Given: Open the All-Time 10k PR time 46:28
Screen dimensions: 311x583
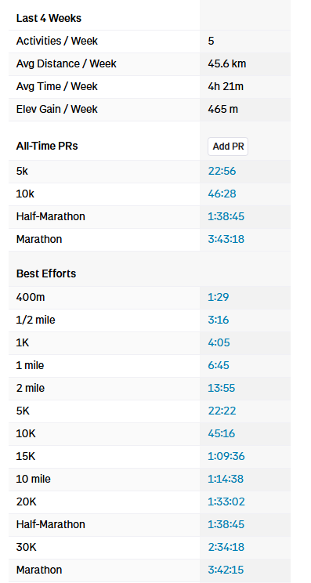Looking at the screenshot, I should coord(222,194).
